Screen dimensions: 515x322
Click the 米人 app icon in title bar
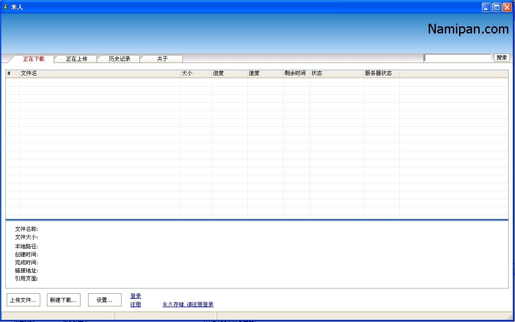5,7
